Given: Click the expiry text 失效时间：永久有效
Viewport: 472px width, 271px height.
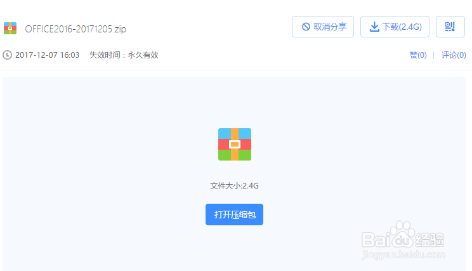Looking at the screenshot, I should pyautogui.click(x=124, y=55).
